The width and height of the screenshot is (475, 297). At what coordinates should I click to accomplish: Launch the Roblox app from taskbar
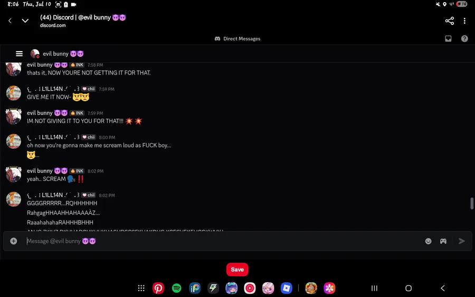click(286, 288)
